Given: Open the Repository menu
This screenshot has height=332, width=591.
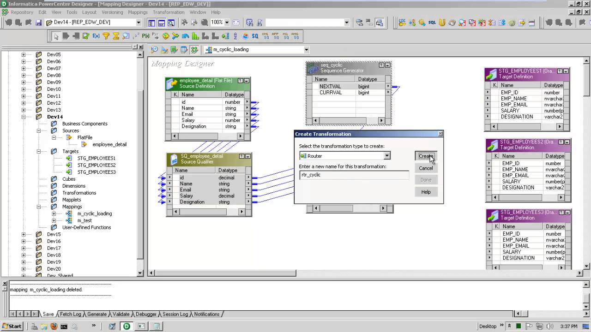Looking at the screenshot, I should click(22, 12).
